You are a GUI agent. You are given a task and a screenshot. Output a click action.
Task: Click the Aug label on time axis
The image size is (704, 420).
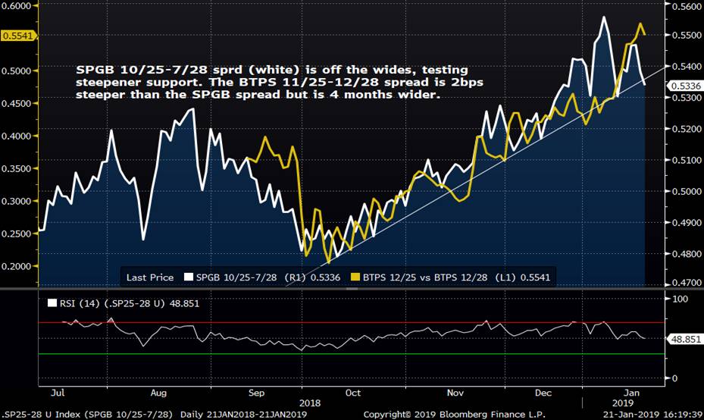point(158,393)
